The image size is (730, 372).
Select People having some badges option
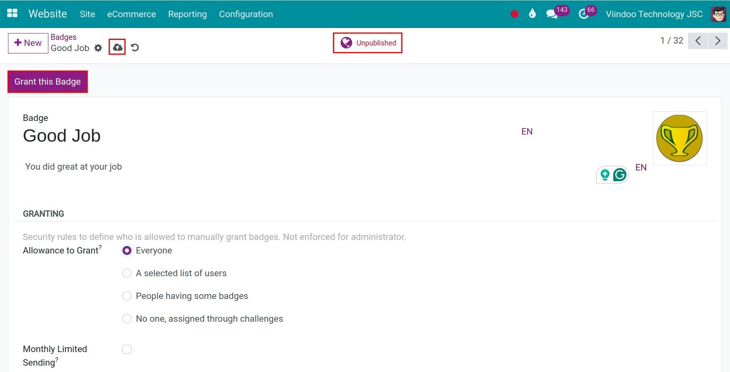pyautogui.click(x=127, y=296)
